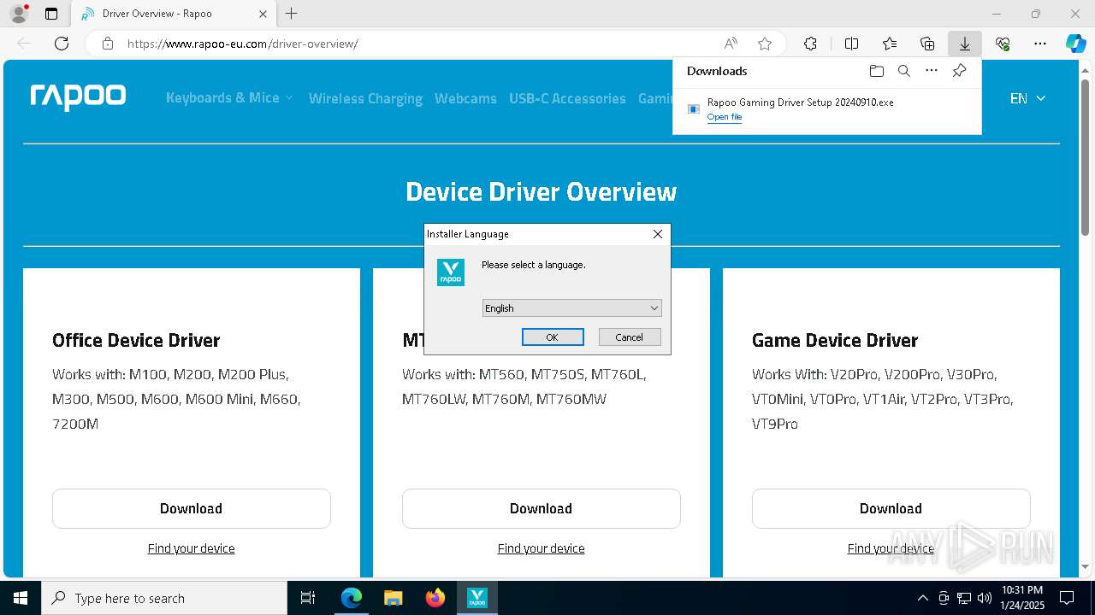Click the Rapoo Gaming Driver Setup download entry

826,108
